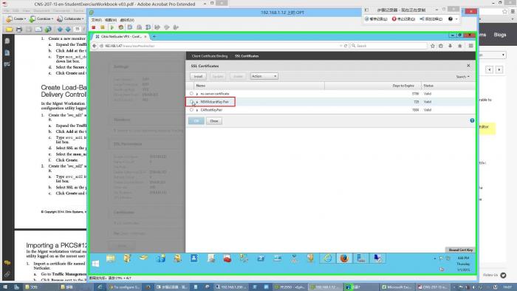Open the Acrobat Pages panel icon

(7, 41)
